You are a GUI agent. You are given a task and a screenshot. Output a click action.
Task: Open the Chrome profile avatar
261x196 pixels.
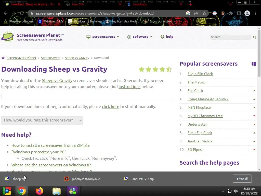point(247,13)
